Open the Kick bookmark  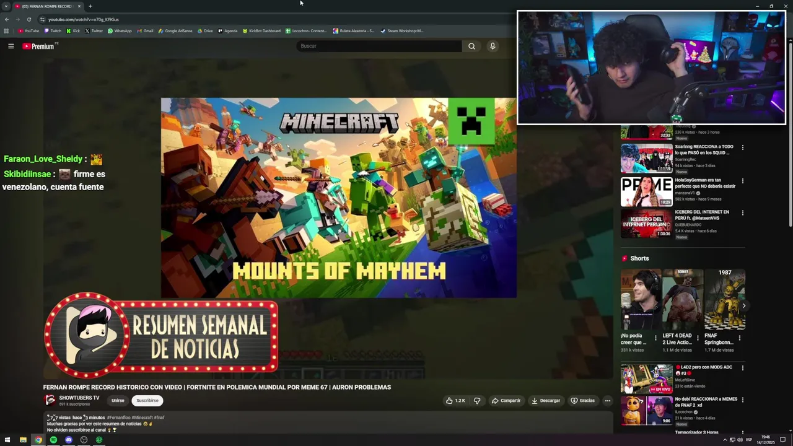coord(73,31)
